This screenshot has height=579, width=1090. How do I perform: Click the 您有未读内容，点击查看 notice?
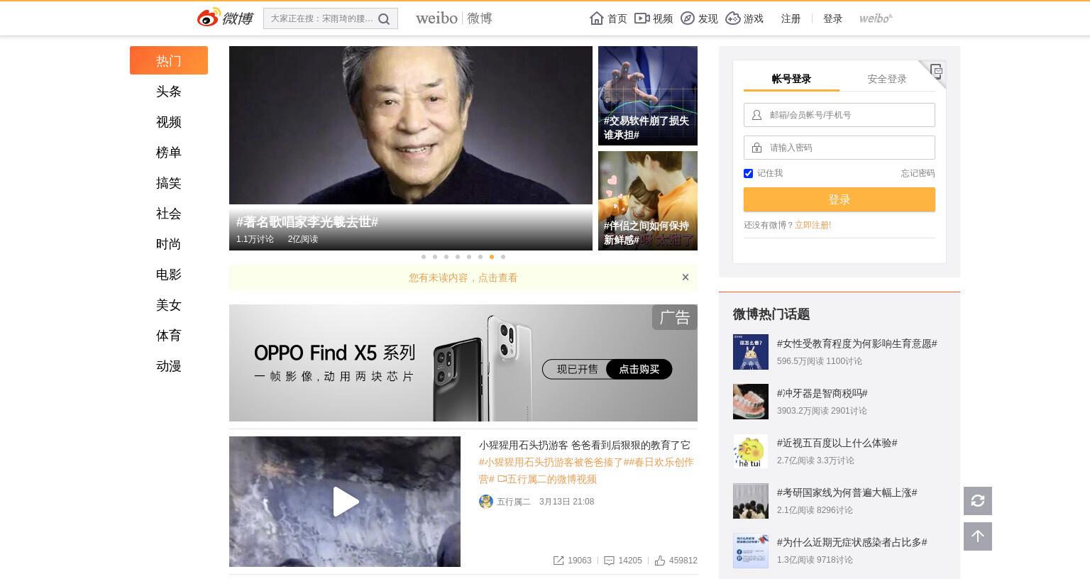tap(463, 277)
